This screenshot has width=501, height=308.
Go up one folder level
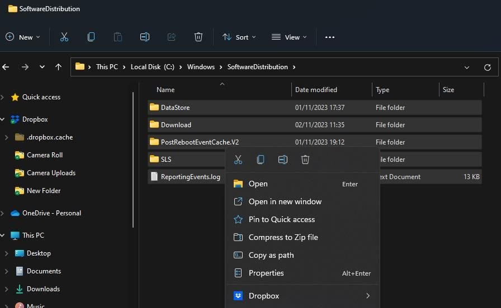[58, 67]
